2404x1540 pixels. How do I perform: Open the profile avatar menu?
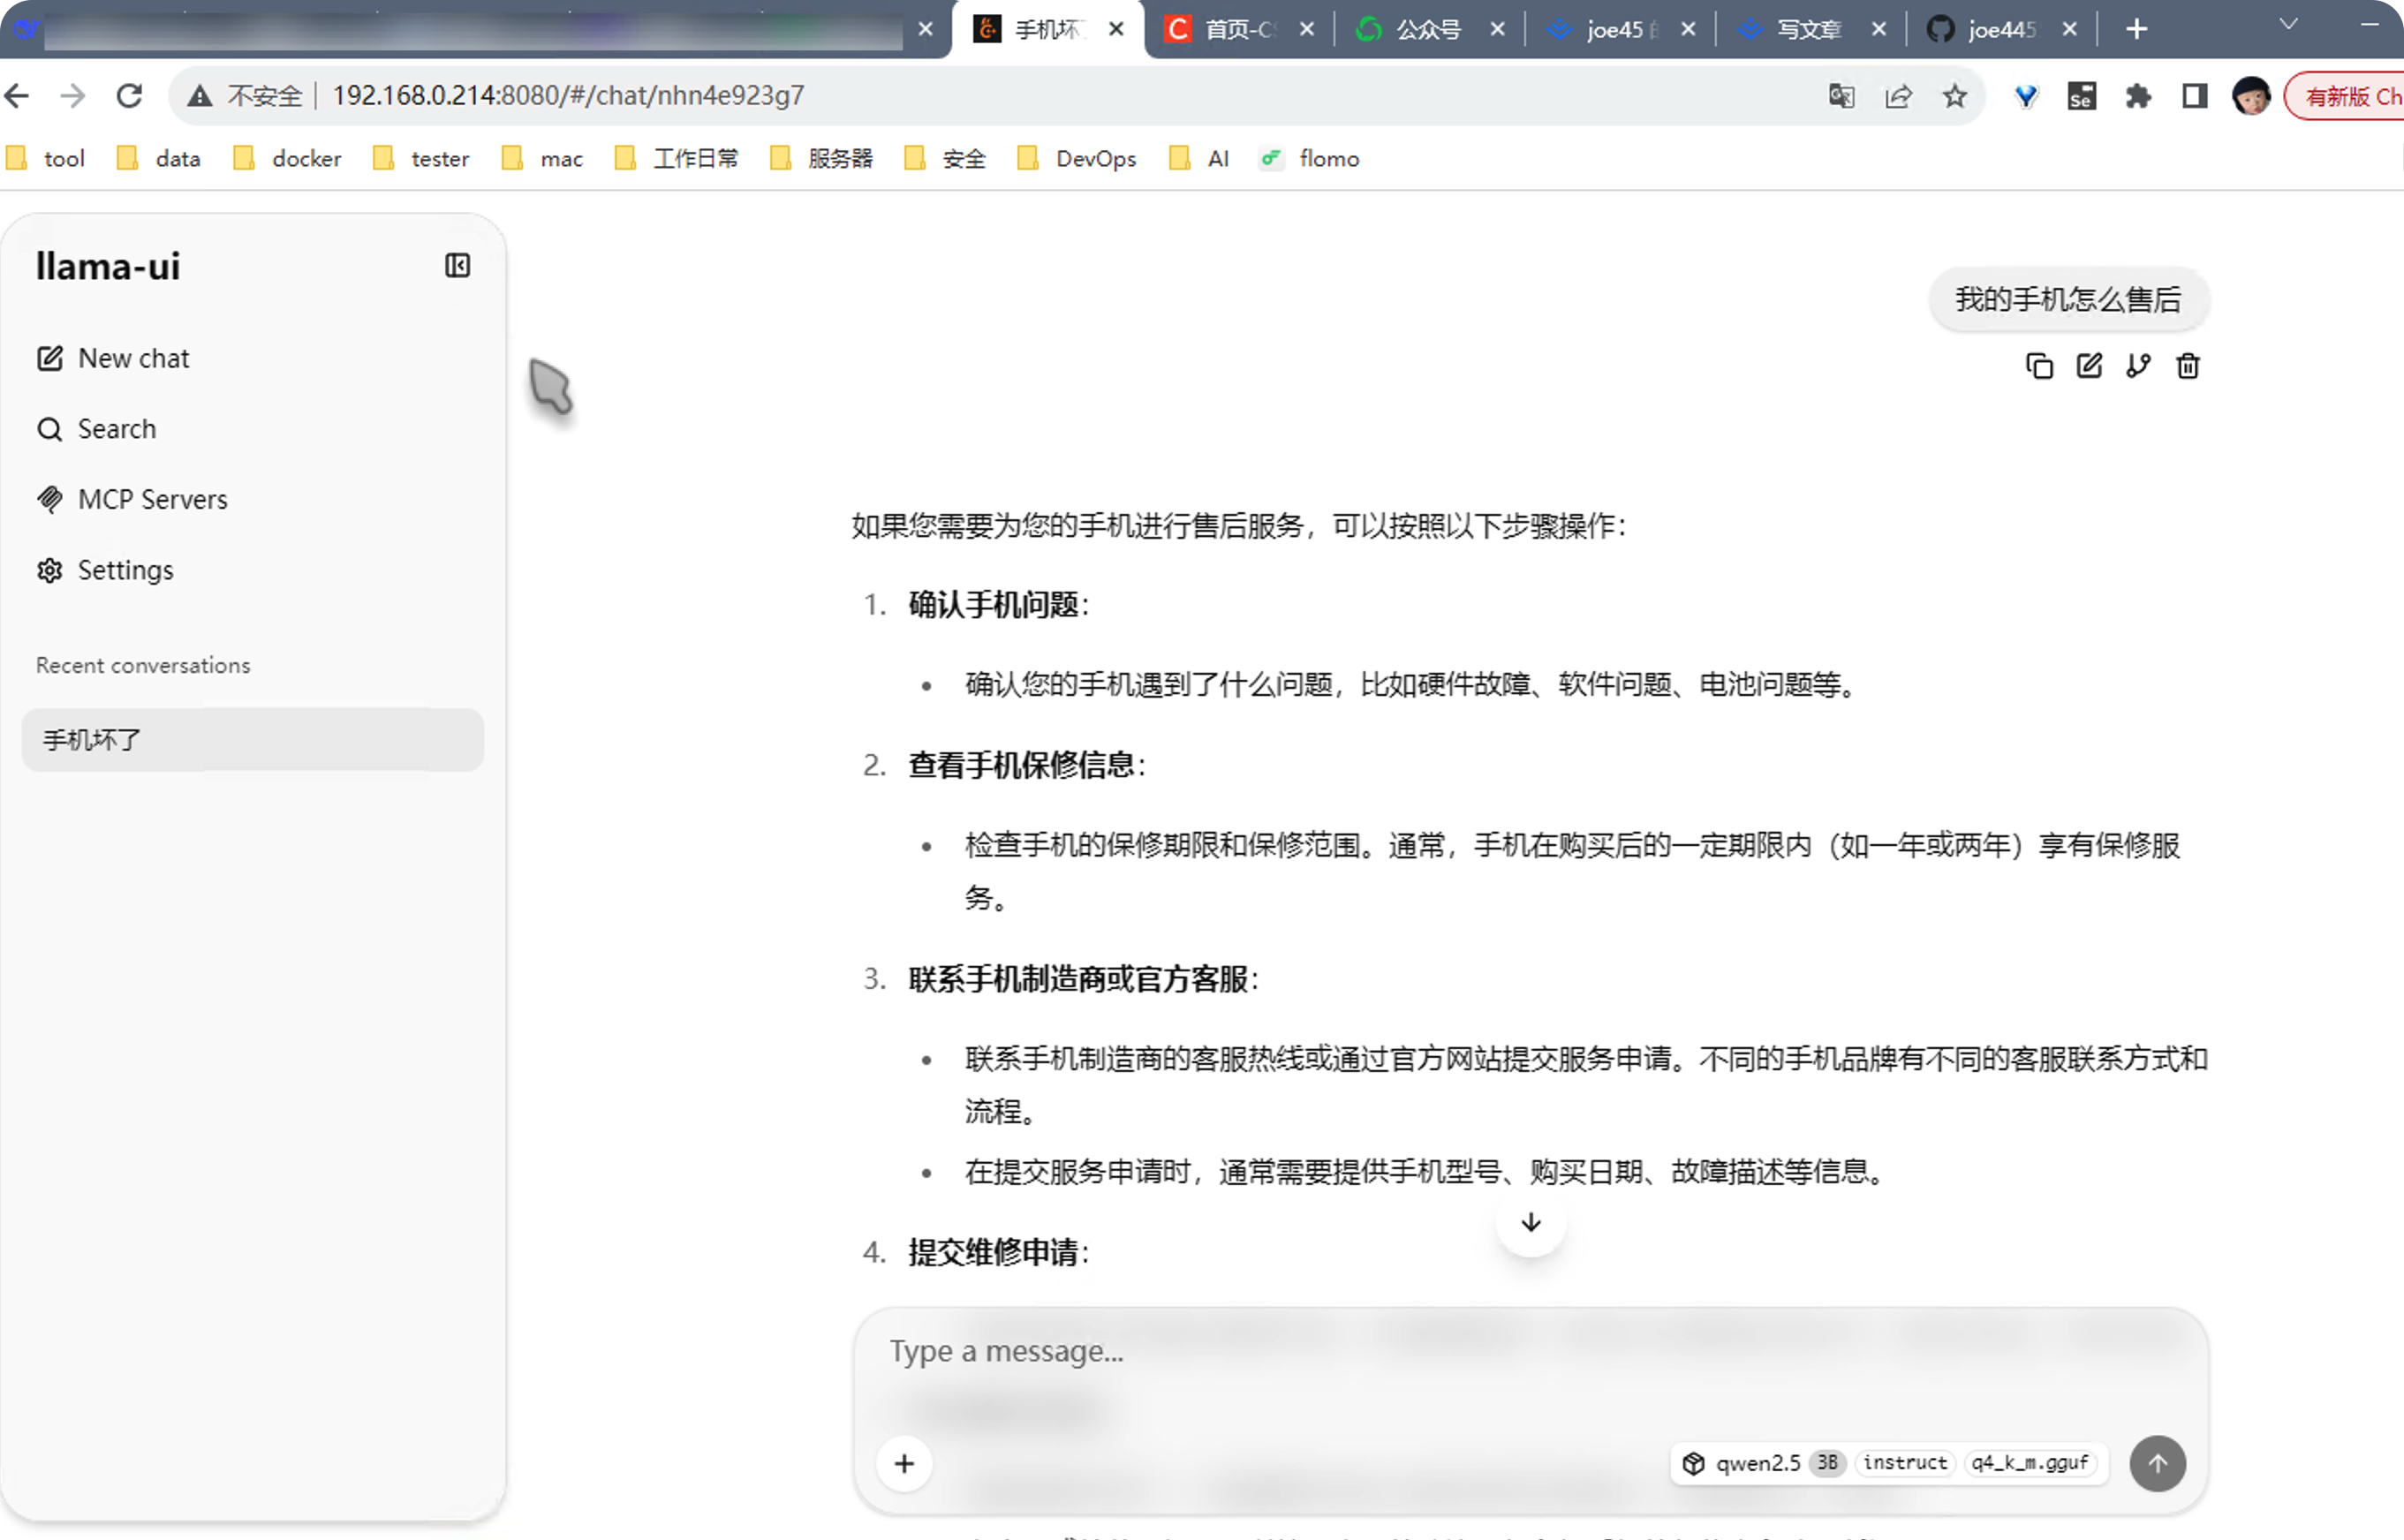2251,96
